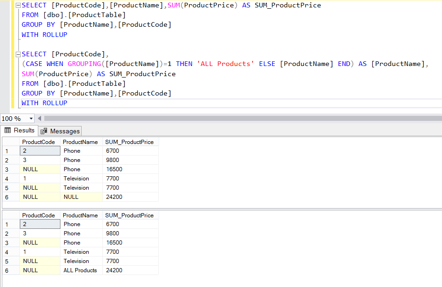The height and width of the screenshot is (287, 442).
Task: Select ProductName header in first result grid
Action: pos(81,142)
